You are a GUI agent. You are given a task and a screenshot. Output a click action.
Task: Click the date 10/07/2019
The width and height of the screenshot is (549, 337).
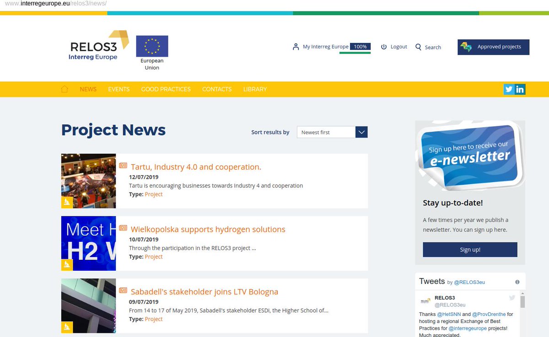coord(144,239)
